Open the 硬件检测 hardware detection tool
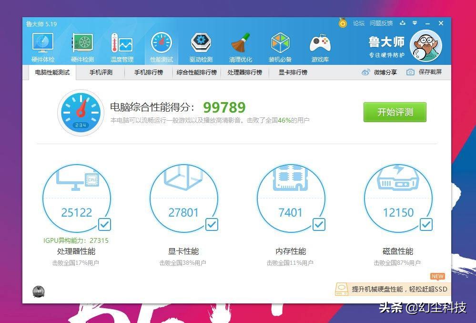Image resolution: width=476 pixels, height=323 pixels. [82, 46]
